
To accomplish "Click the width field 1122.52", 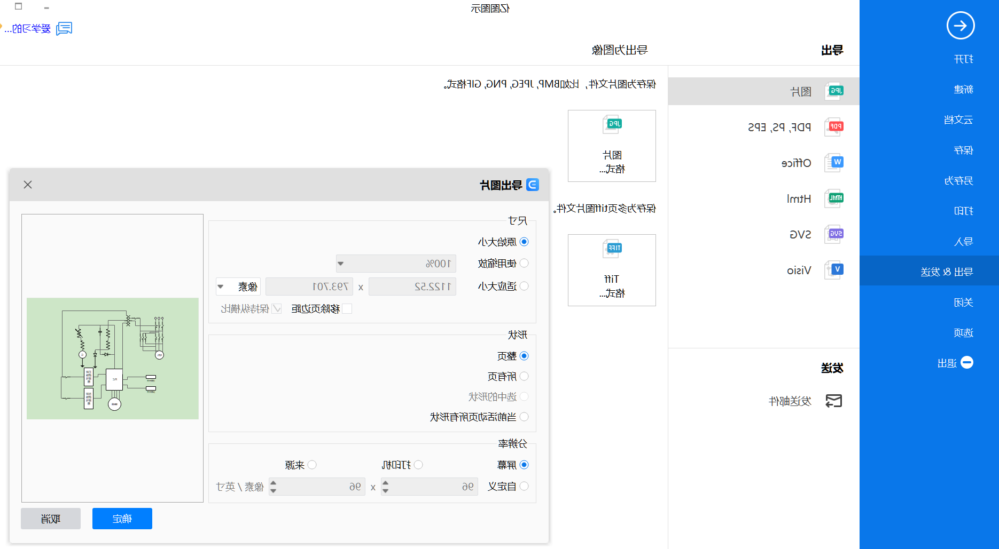I will coord(412,287).
